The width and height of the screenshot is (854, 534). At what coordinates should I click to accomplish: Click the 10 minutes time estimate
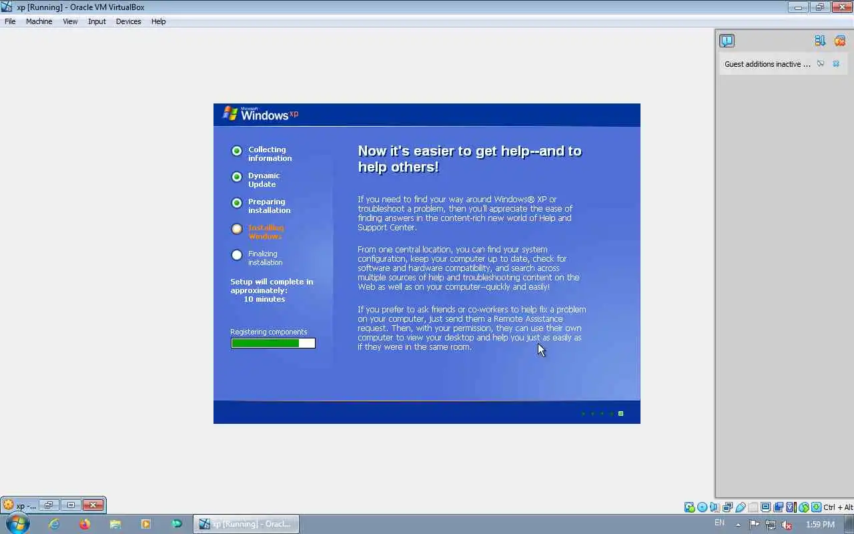[x=264, y=299]
